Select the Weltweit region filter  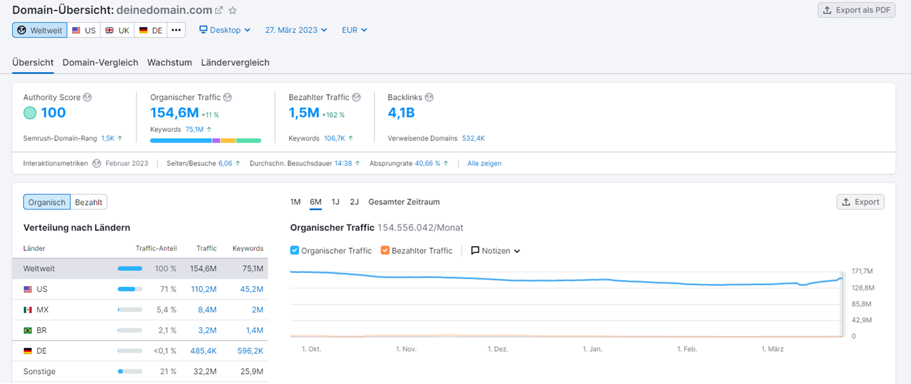click(40, 30)
